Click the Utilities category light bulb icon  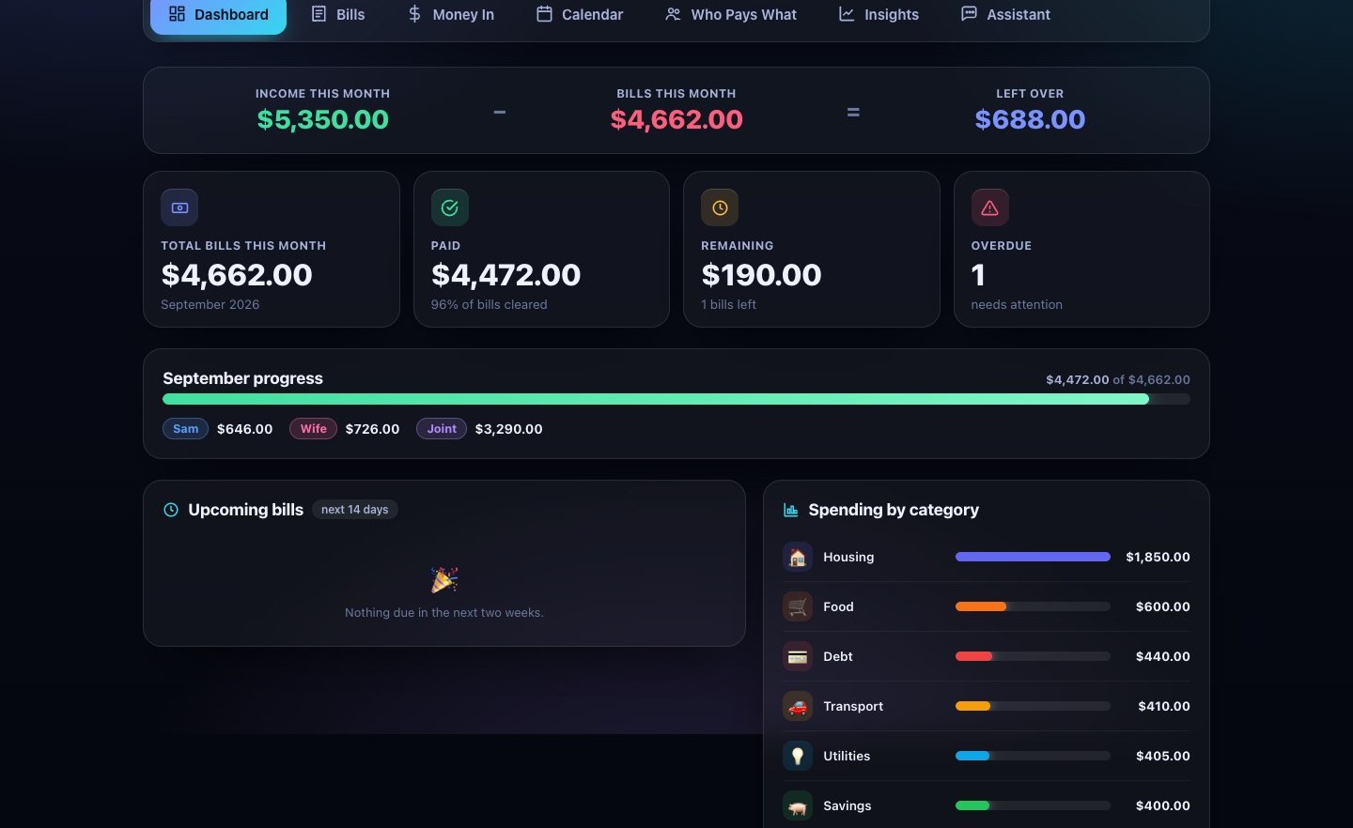tap(798, 756)
